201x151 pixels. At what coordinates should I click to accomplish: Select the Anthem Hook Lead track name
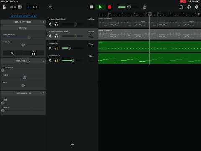click(x=57, y=19)
